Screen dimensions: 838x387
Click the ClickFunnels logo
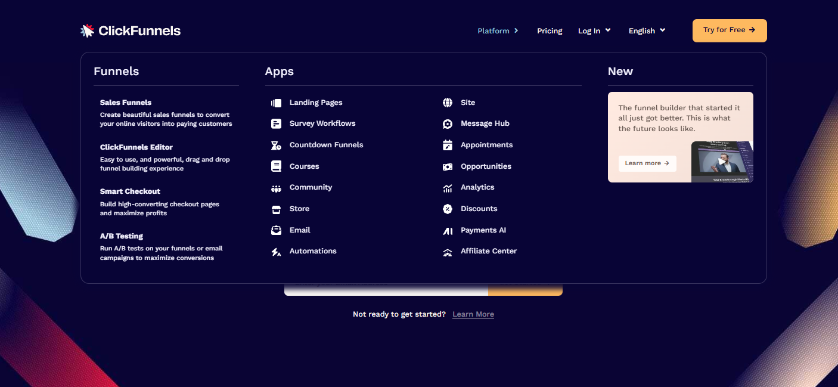click(130, 30)
